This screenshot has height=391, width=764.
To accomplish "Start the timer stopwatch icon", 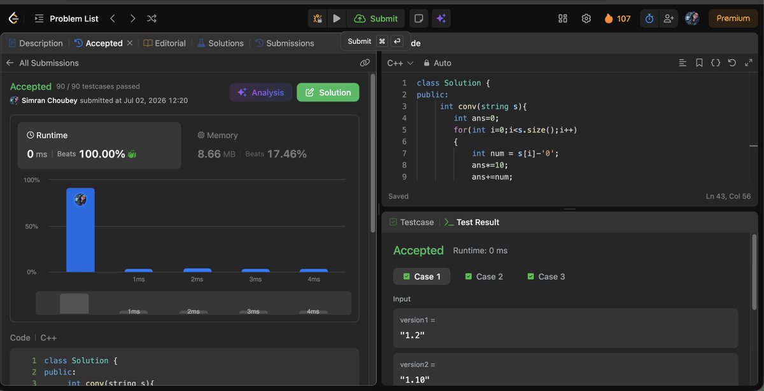I will pos(649,18).
